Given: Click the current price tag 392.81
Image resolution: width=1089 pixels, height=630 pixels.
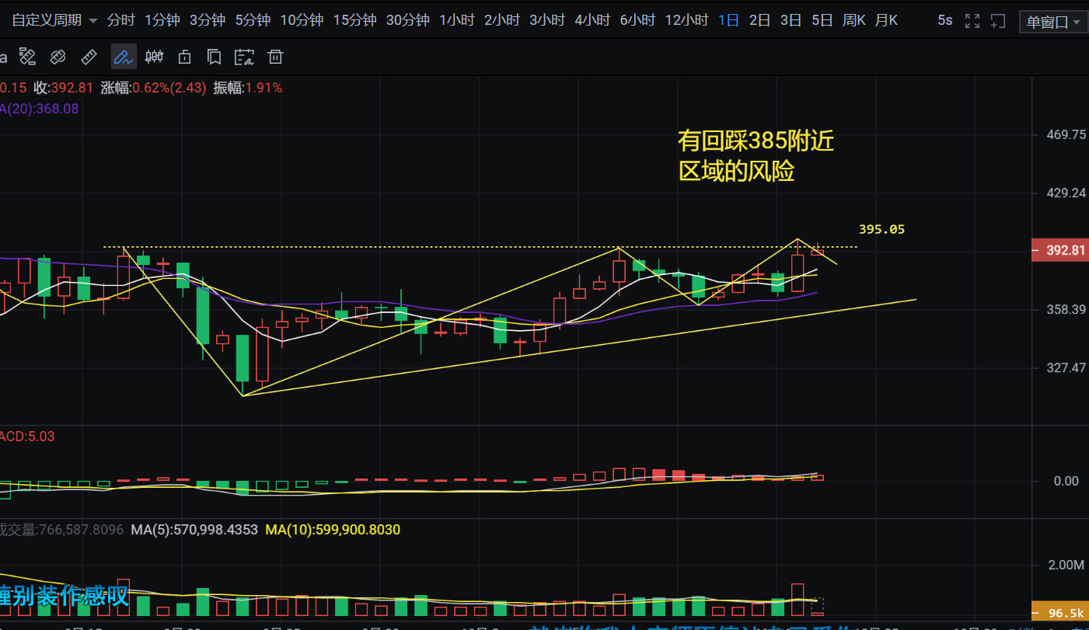Looking at the screenshot, I should (1059, 250).
